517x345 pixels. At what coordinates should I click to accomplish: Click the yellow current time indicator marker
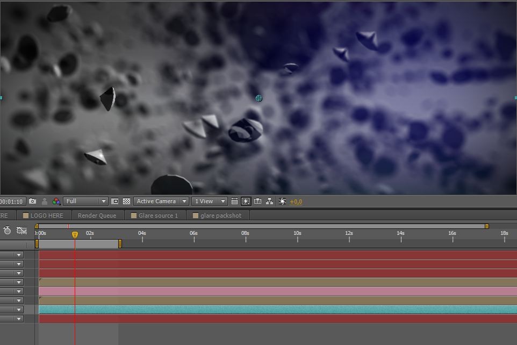[75, 234]
